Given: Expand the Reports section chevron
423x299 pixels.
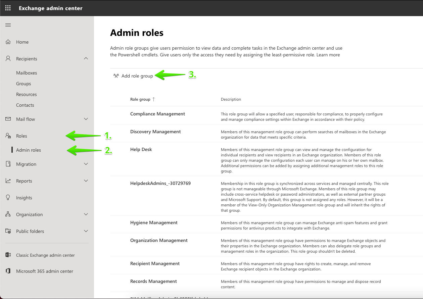Looking at the screenshot, I should tap(86, 181).
